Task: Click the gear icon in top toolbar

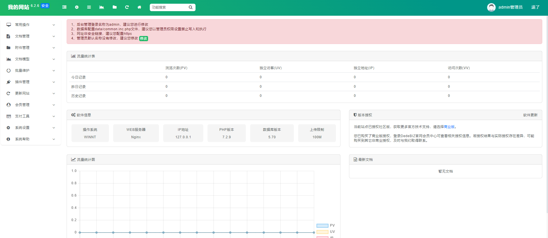Action: click(77, 7)
